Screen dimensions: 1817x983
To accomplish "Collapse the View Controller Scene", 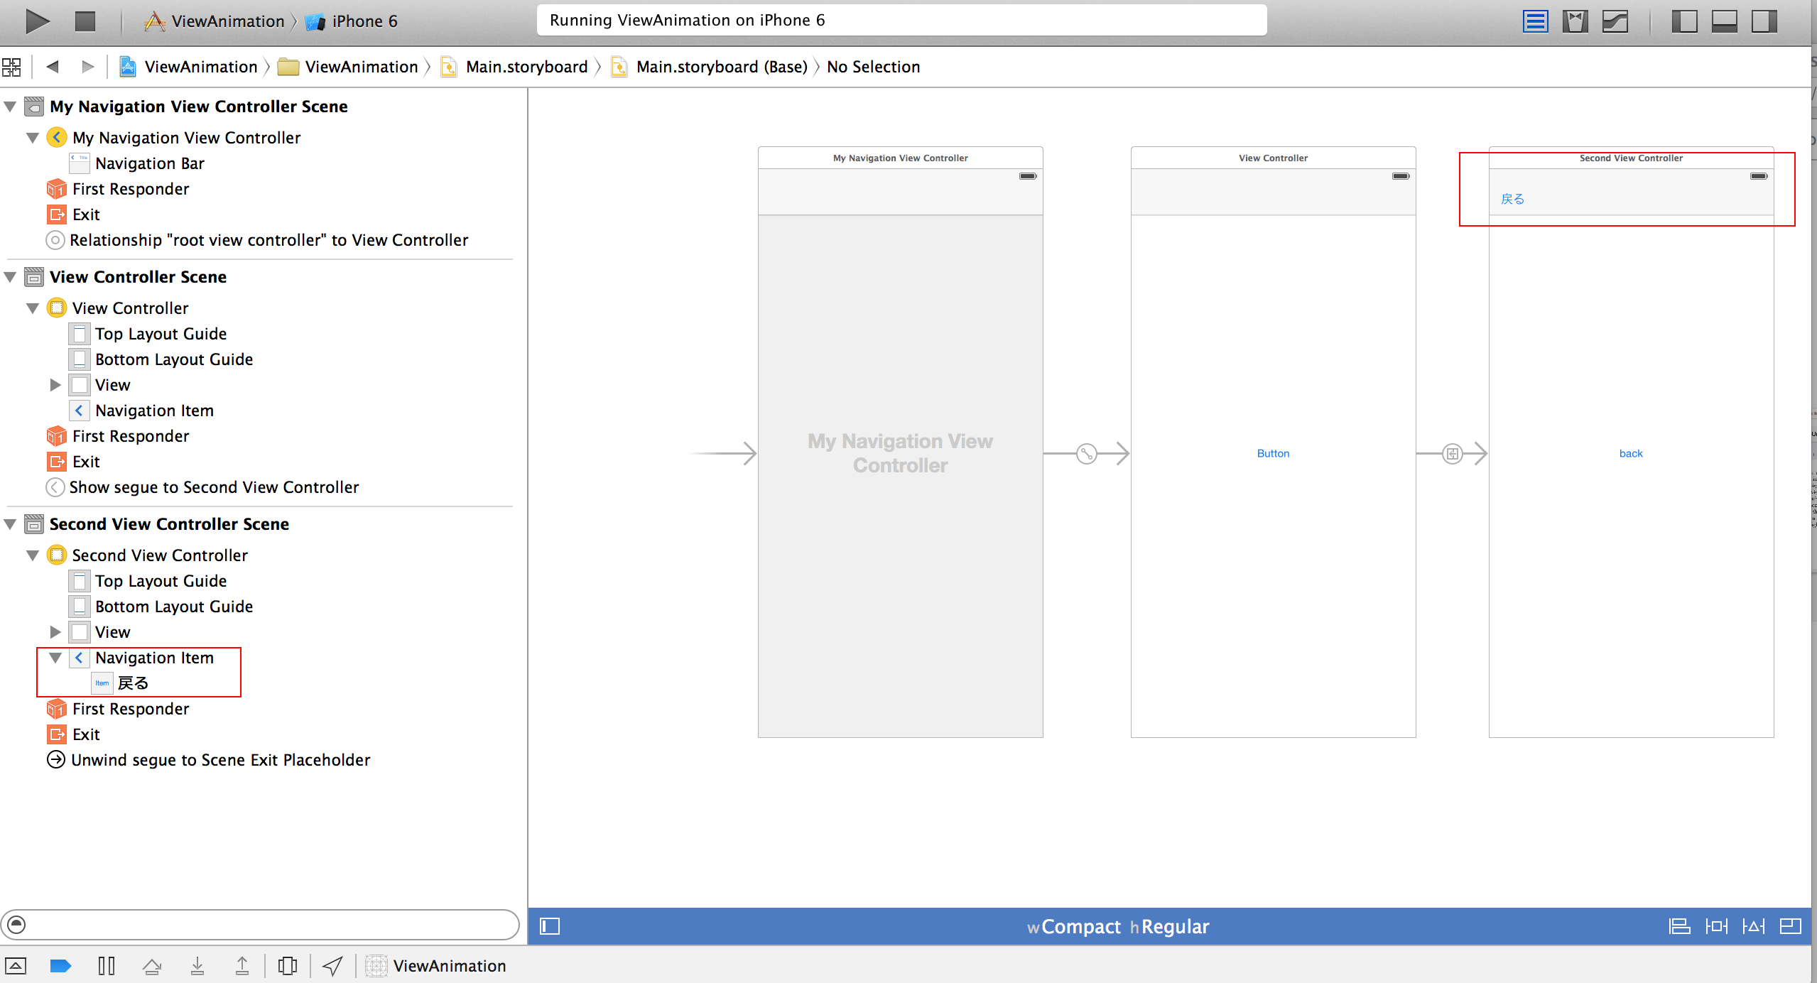I will (x=10, y=276).
